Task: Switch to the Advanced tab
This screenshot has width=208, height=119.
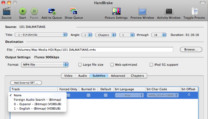Action: click(118, 76)
